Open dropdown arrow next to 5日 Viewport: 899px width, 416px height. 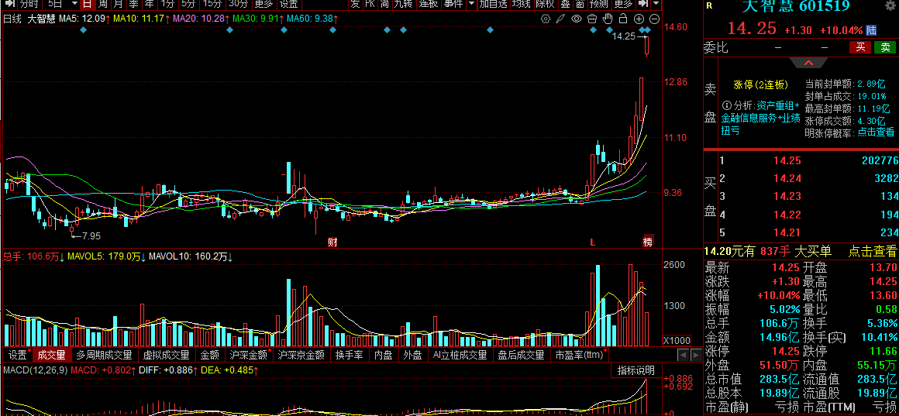click(x=74, y=3)
